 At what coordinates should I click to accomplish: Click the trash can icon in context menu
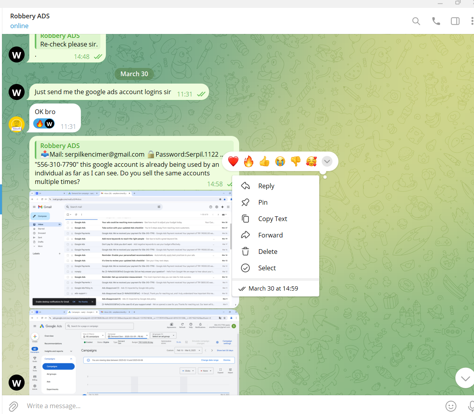point(245,252)
